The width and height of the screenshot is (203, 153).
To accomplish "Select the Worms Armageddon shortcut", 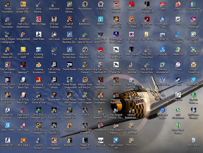I will [54, 144].
